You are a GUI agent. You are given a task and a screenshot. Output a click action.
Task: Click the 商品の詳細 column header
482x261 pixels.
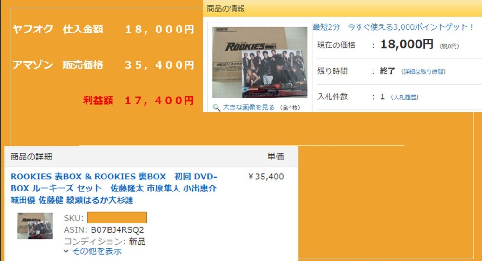[x=31, y=157]
